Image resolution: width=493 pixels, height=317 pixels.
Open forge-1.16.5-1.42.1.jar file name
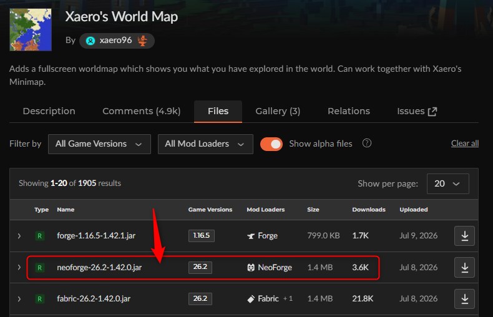coord(96,236)
